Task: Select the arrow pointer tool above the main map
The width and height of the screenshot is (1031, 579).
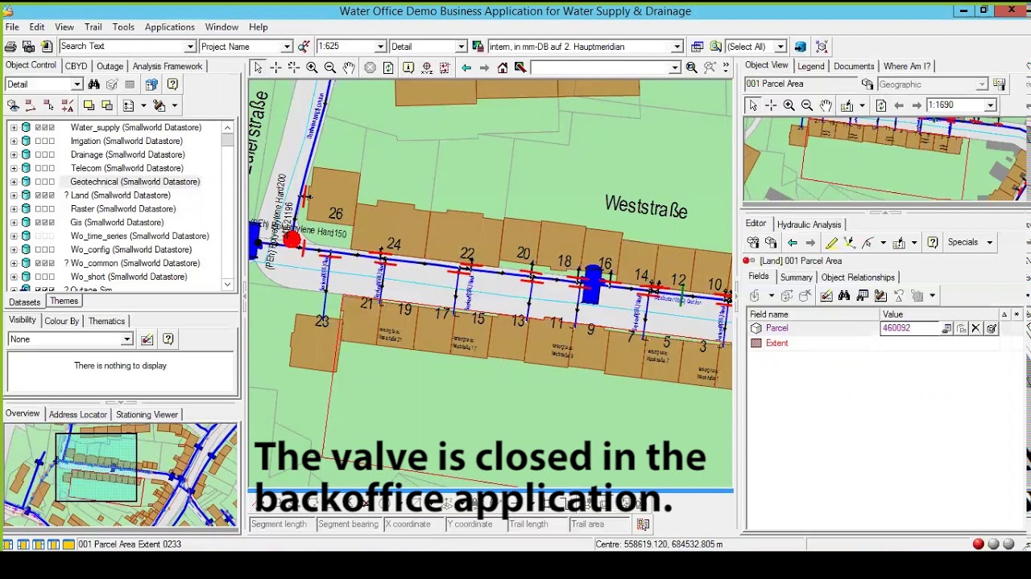Action: click(258, 68)
